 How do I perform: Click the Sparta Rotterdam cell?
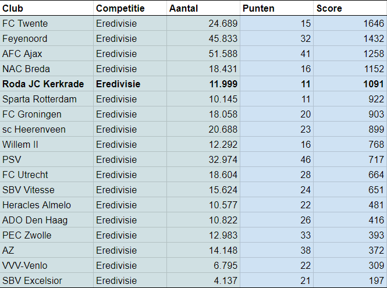coord(47,99)
